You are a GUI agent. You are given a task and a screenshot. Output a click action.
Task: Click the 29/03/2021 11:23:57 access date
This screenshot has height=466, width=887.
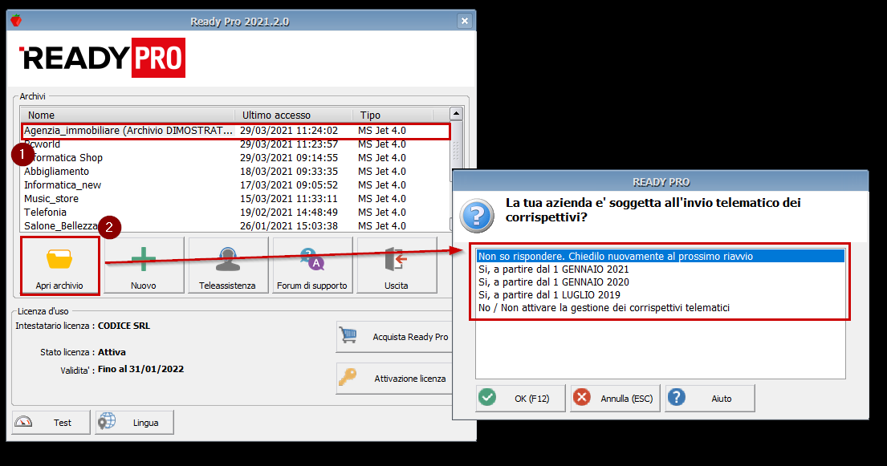tap(288, 144)
